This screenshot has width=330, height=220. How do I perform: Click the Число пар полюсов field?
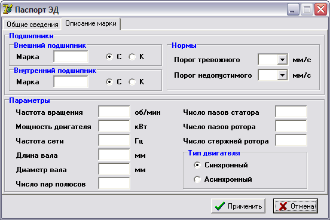[x=114, y=183]
